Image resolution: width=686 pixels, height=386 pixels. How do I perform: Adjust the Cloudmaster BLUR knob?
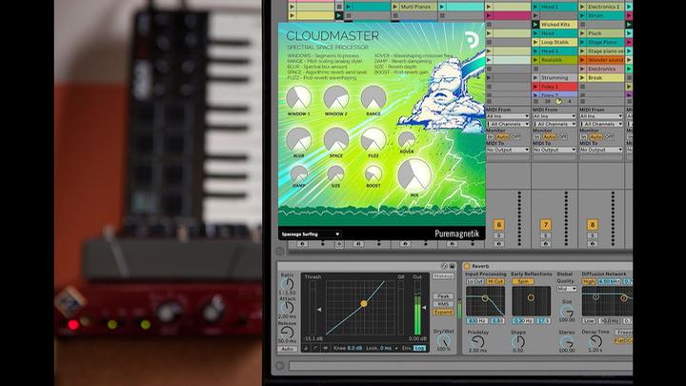point(298,139)
